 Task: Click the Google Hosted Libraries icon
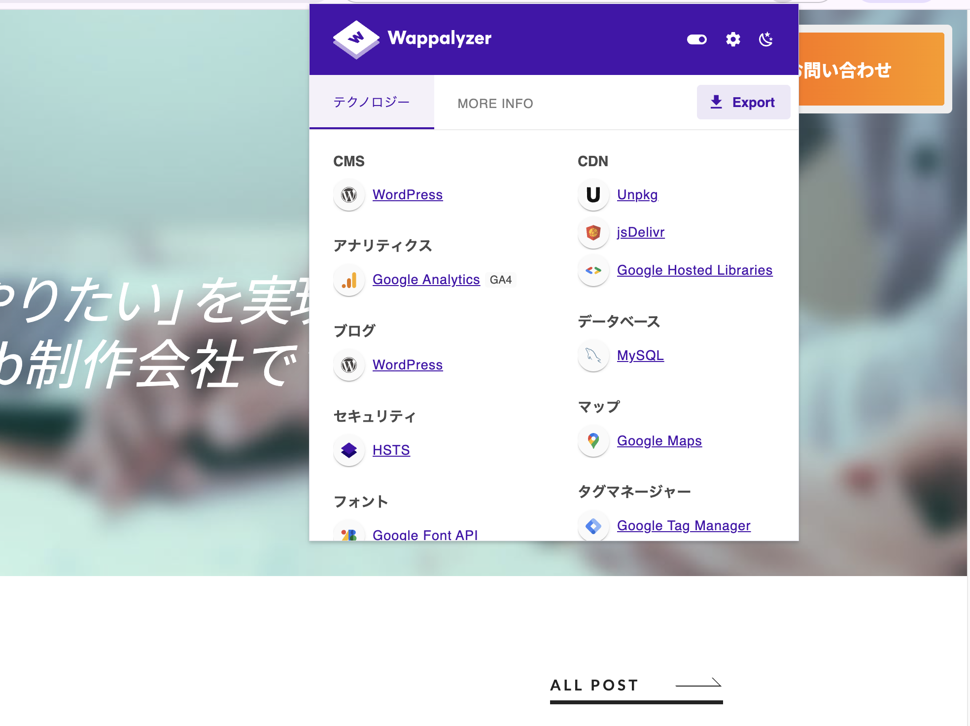click(593, 270)
